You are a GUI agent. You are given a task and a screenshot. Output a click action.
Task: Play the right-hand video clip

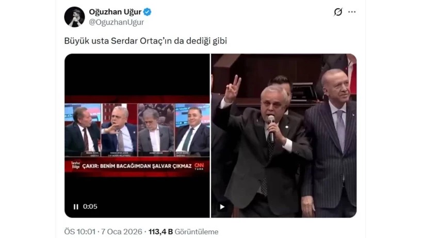(x=222, y=207)
